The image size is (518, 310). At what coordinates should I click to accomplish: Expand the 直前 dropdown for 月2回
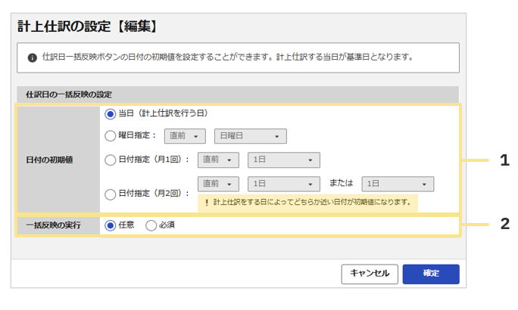218,184
